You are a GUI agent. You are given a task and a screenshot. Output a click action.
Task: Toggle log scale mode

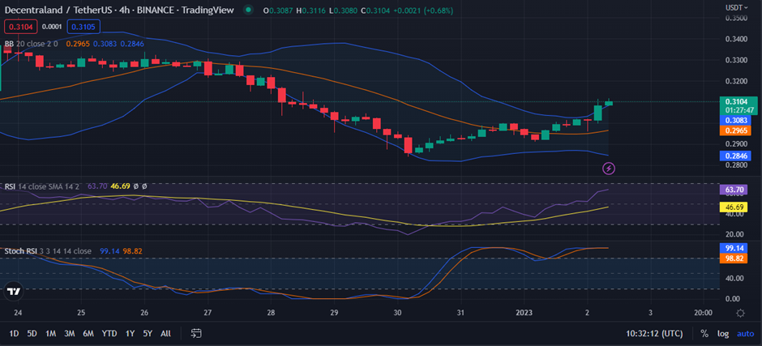click(723, 333)
